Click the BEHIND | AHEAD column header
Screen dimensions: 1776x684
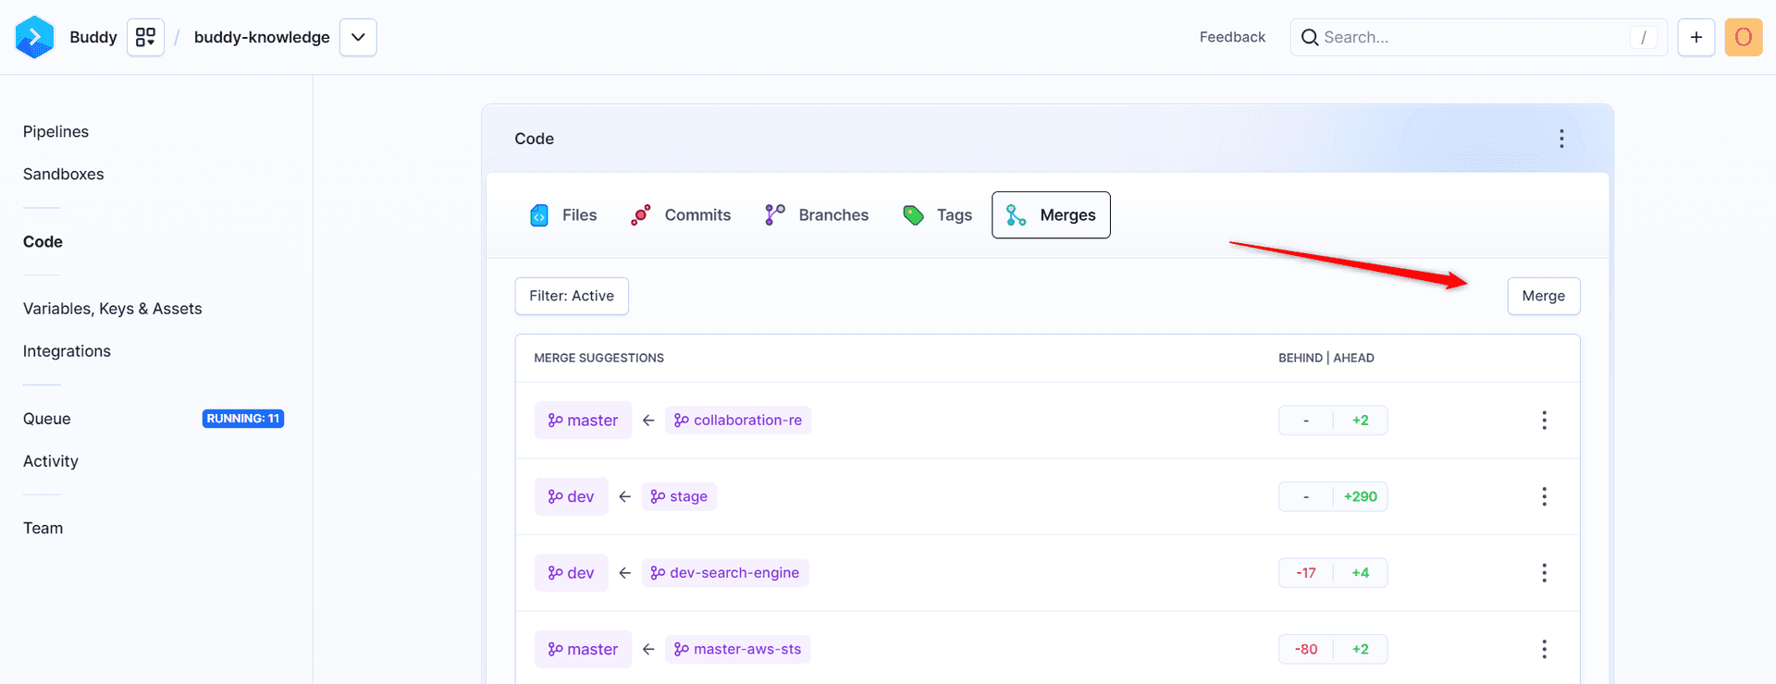pyautogui.click(x=1326, y=358)
